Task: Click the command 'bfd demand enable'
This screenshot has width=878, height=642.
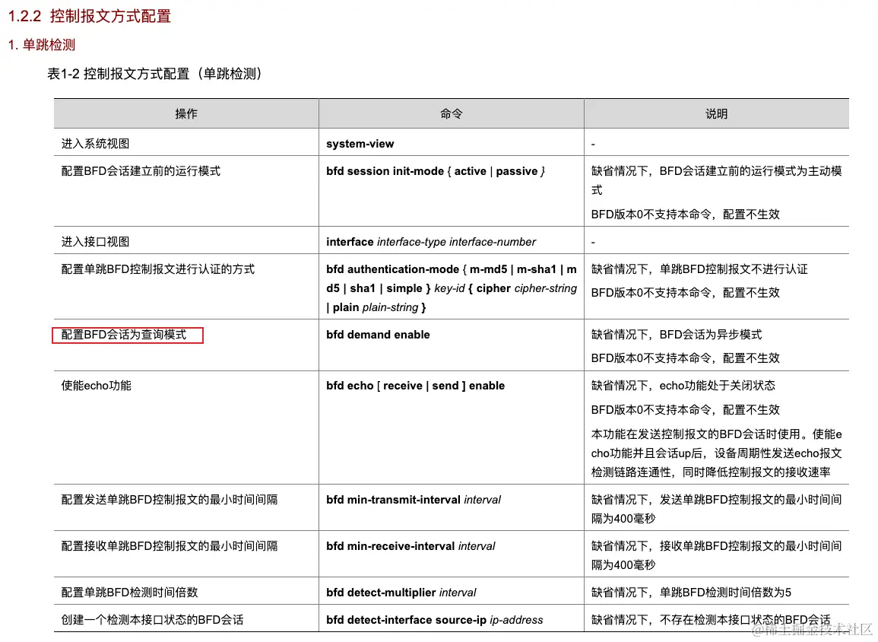Action: pyautogui.click(x=378, y=335)
